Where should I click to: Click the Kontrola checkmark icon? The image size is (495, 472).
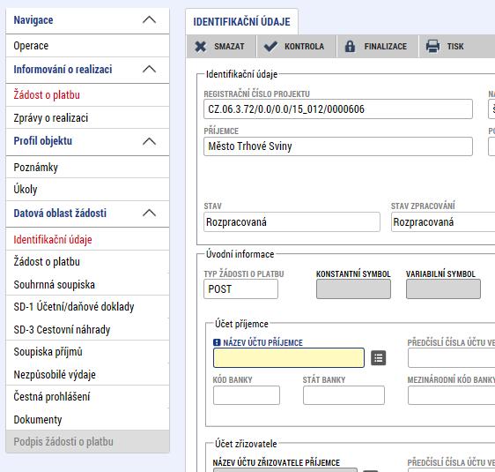pos(270,47)
